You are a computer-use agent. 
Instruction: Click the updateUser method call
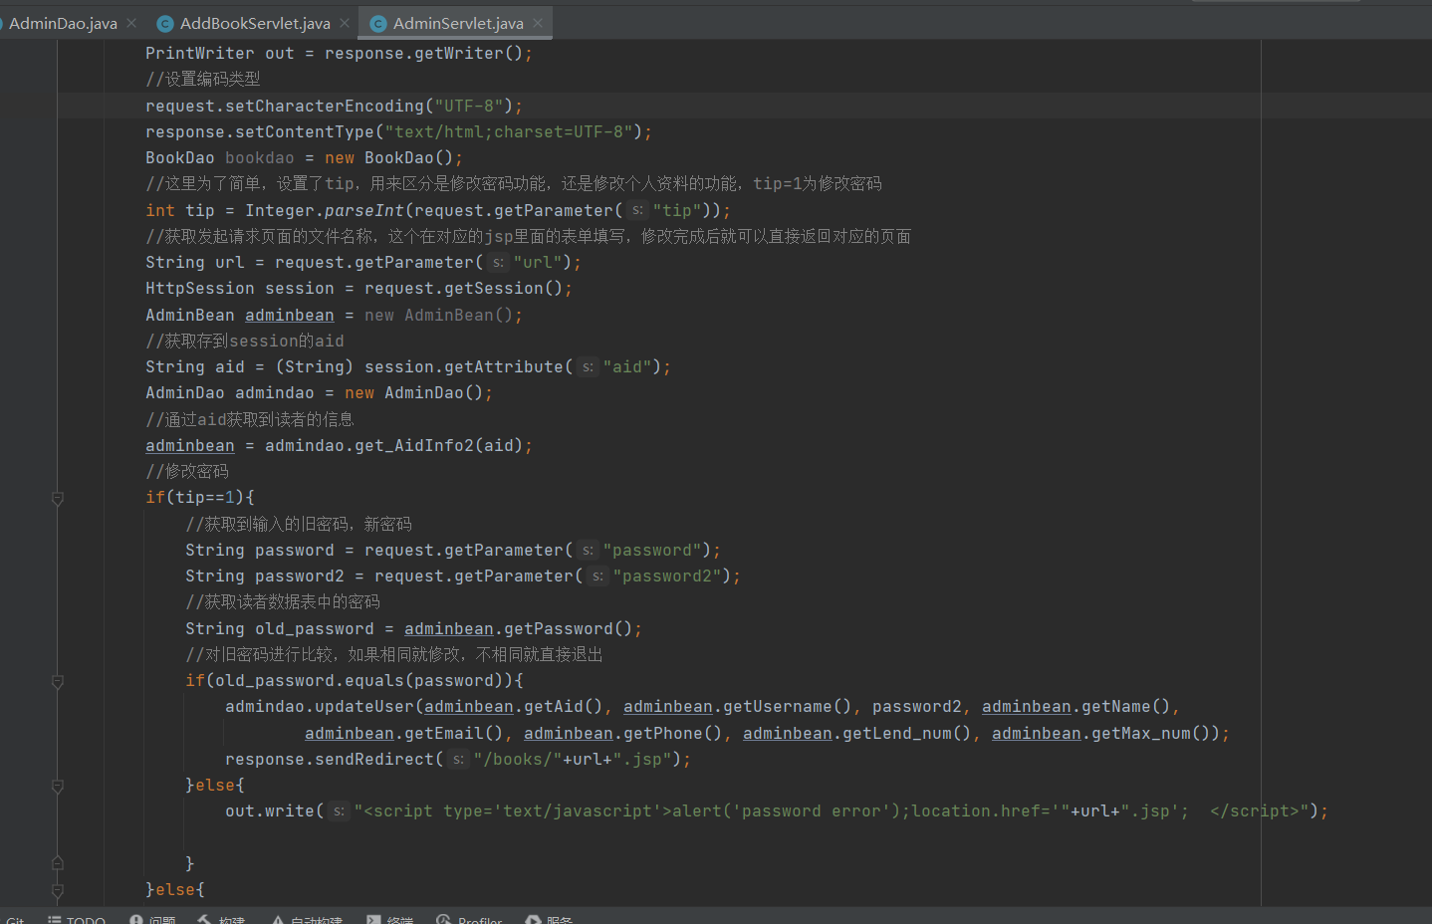(364, 706)
